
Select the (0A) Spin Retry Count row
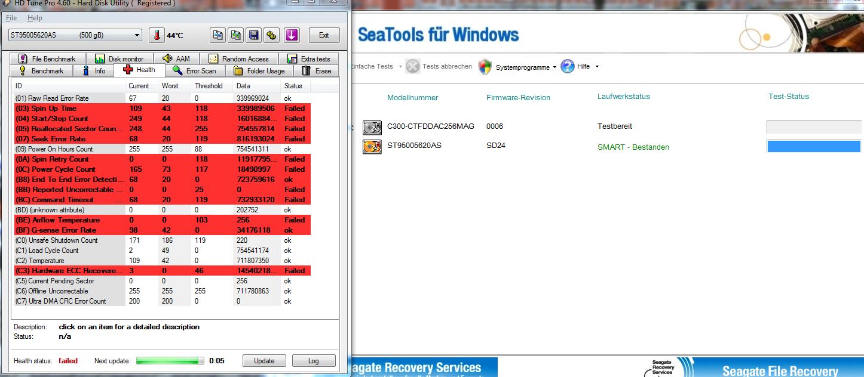tap(162, 159)
